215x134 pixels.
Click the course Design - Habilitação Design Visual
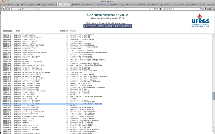point(88,60)
